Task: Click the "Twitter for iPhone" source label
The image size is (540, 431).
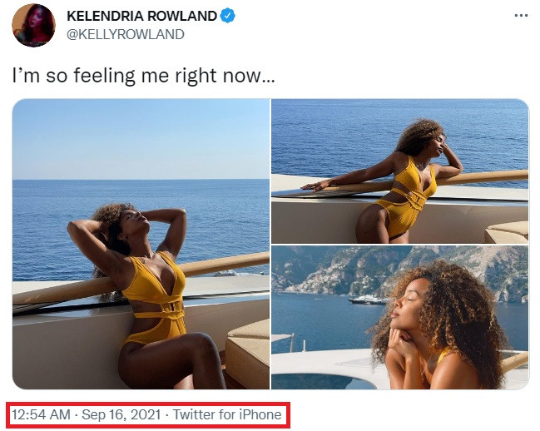Action: point(227,414)
